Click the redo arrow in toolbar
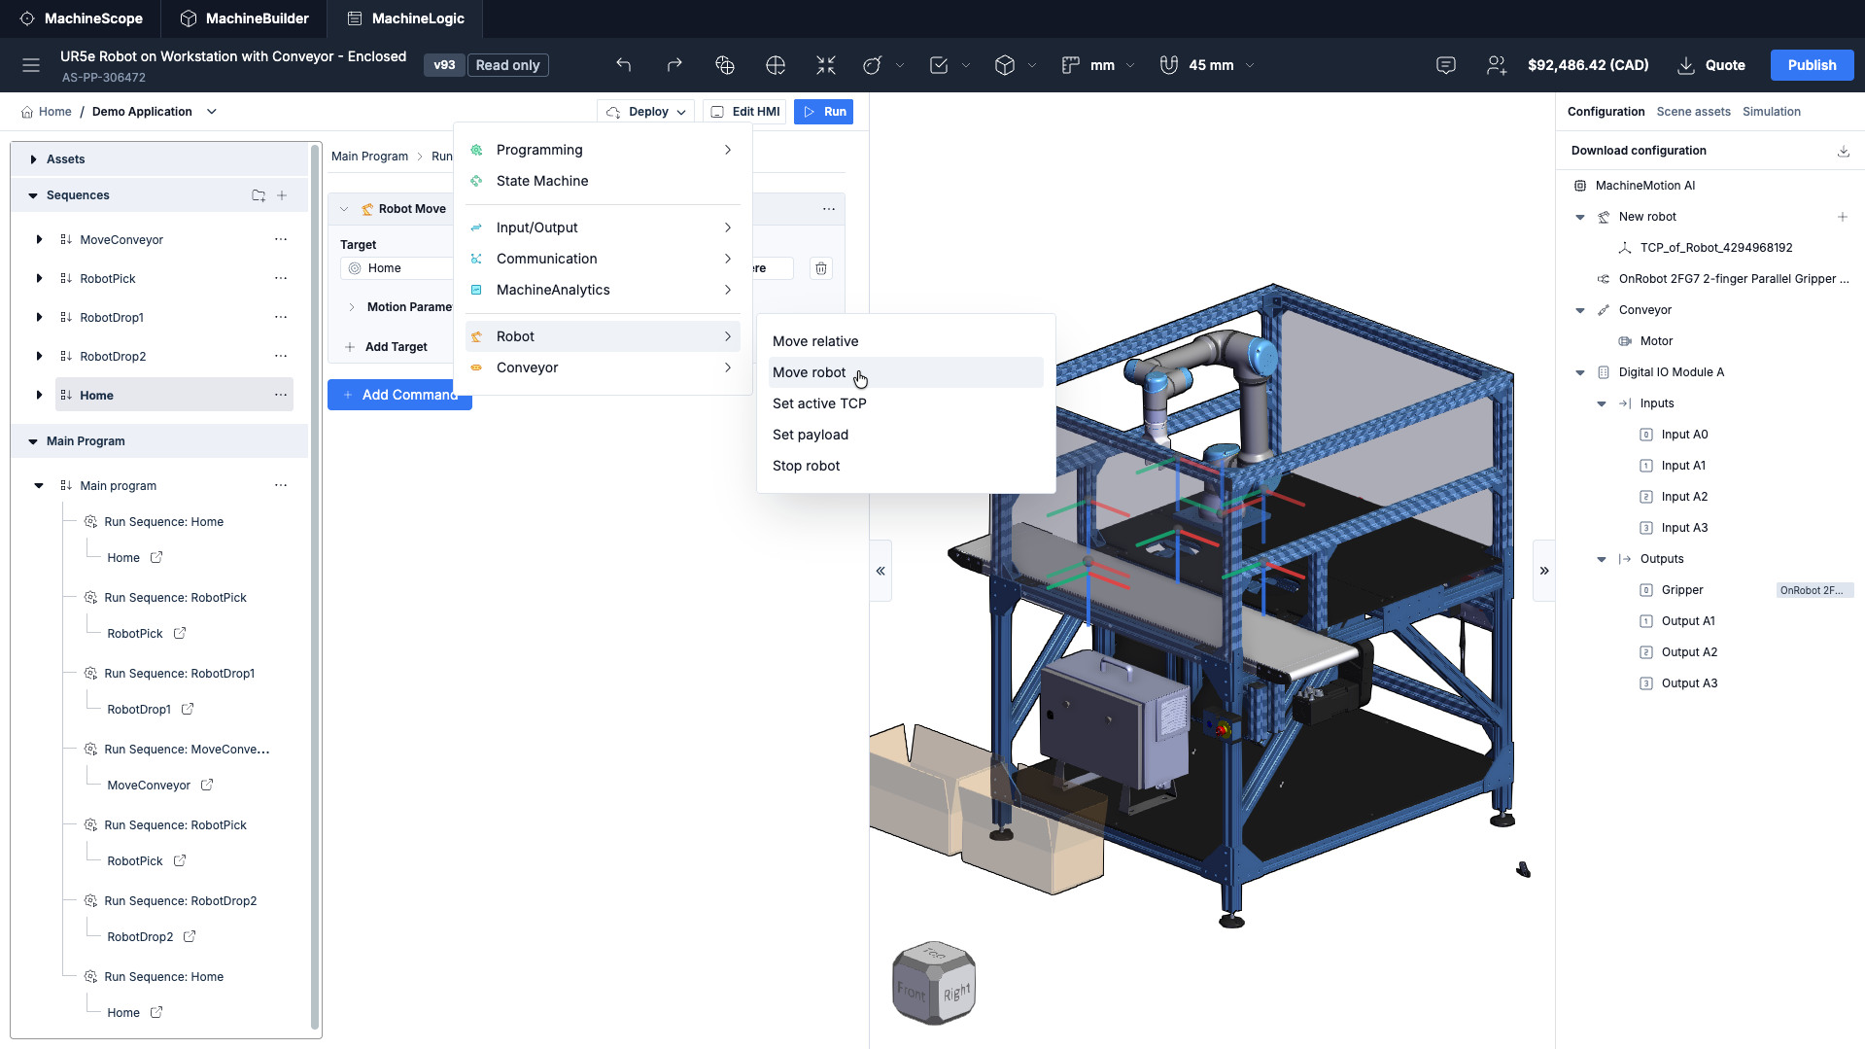Screen dimensions: 1865x1049 pos(674,65)
